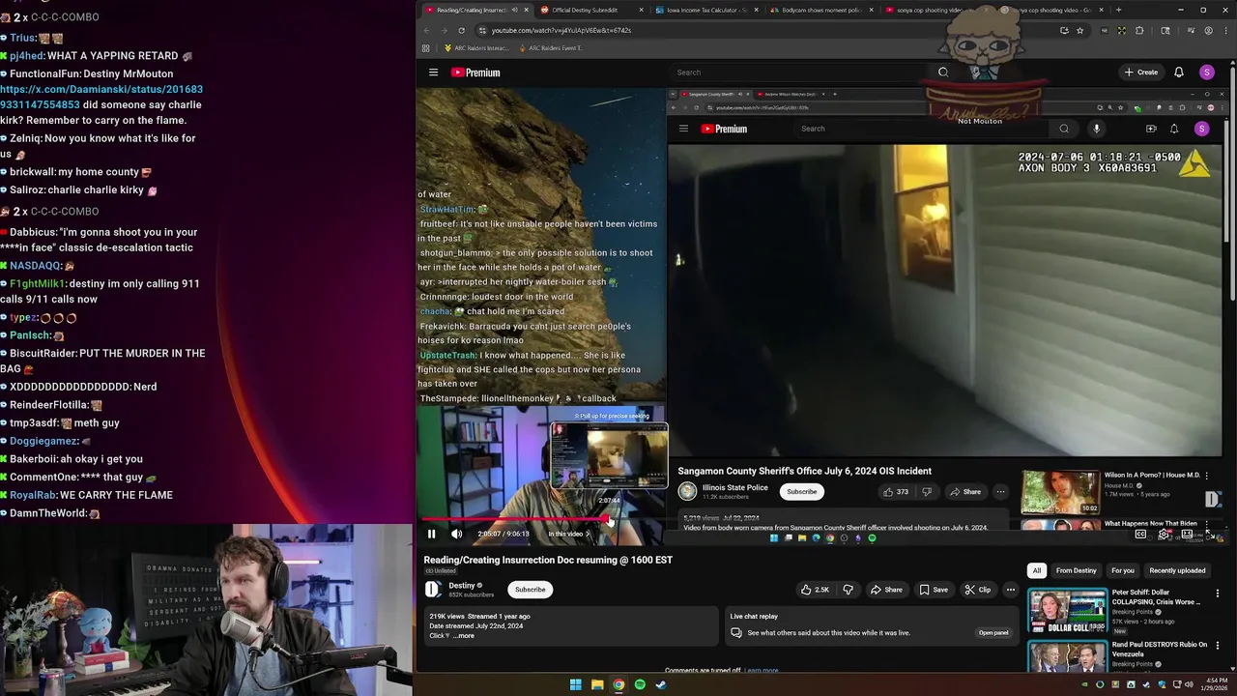
Task: Open the Destiny channel avatar
Action: click(x=433, y=590)
